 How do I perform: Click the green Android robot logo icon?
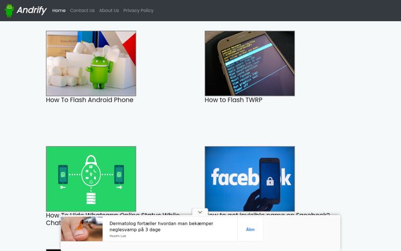(9, 11)
